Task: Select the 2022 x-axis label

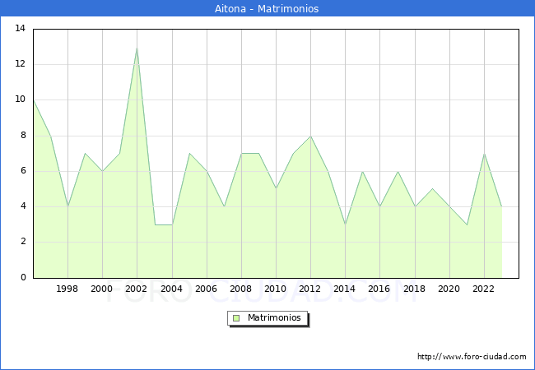Action: click(x=483, y=289)
